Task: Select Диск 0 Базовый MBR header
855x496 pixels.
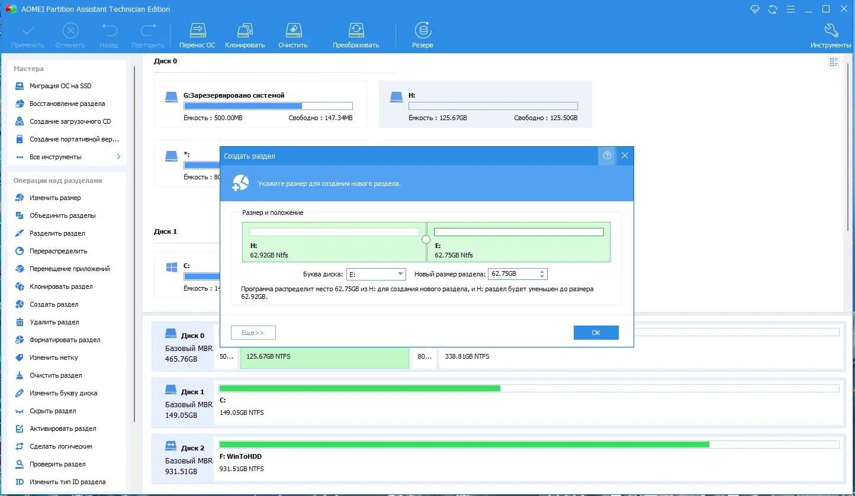Action: (x=184, y=347)
